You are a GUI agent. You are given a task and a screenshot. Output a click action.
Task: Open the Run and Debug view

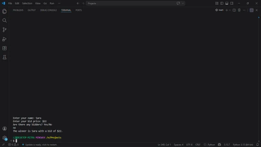5,39
